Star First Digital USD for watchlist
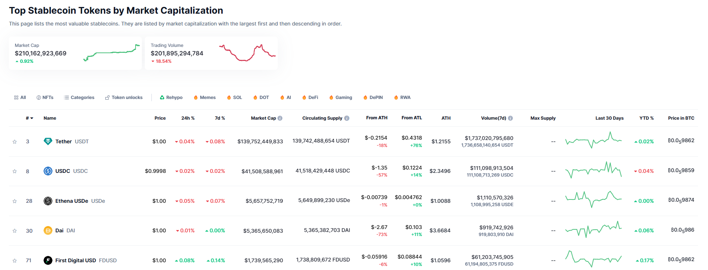 15,261
